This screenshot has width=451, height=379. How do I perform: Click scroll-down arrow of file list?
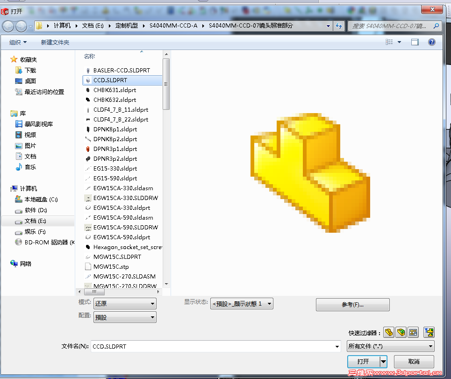coord(166,284)
